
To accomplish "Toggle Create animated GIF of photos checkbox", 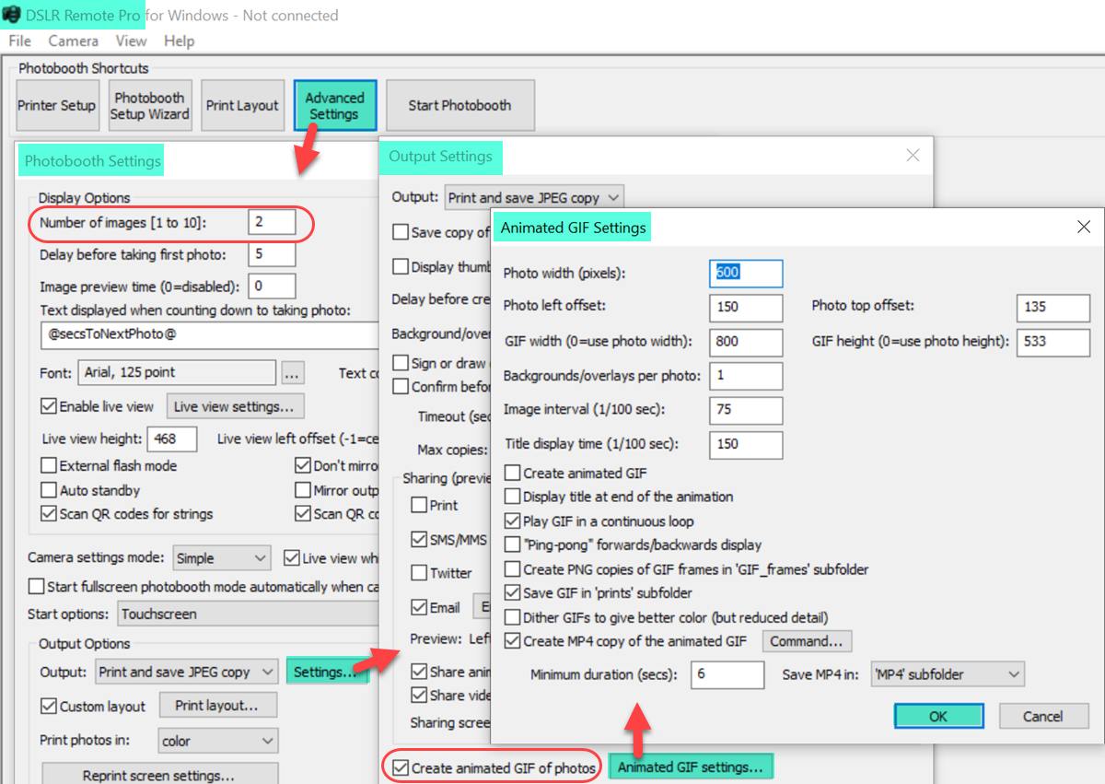I will 401,767.
